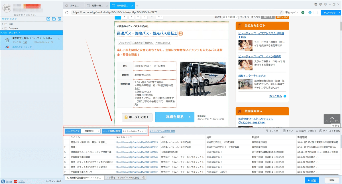Screen dimensions: 342x184
Task: Click the 折る collapse button
Action: tap(336, 126)
